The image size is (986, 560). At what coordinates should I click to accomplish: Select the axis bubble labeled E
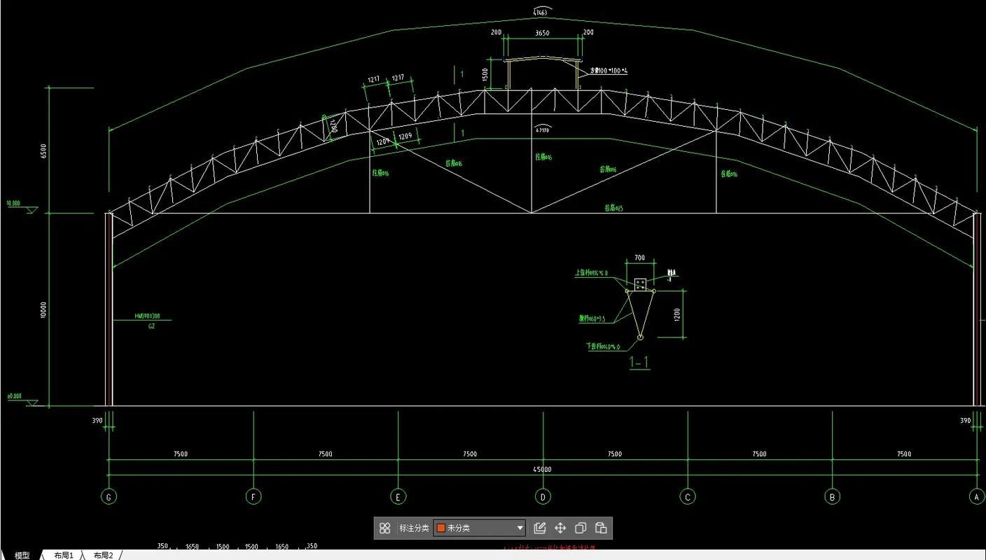coord(398,497)
